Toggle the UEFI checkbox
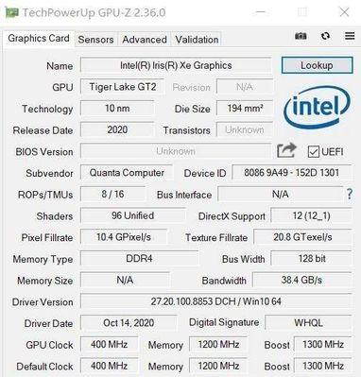This screenshot has width=361, height=377. pos(314,151)
